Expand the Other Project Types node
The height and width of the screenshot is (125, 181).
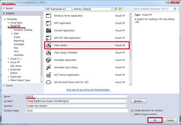[x=8, y=80]
